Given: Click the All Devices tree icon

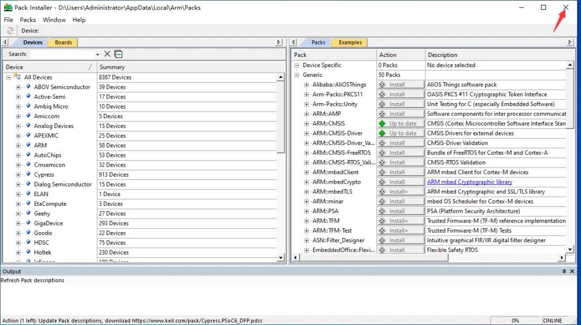Looking at the screenshot, I should coord(17,77).
